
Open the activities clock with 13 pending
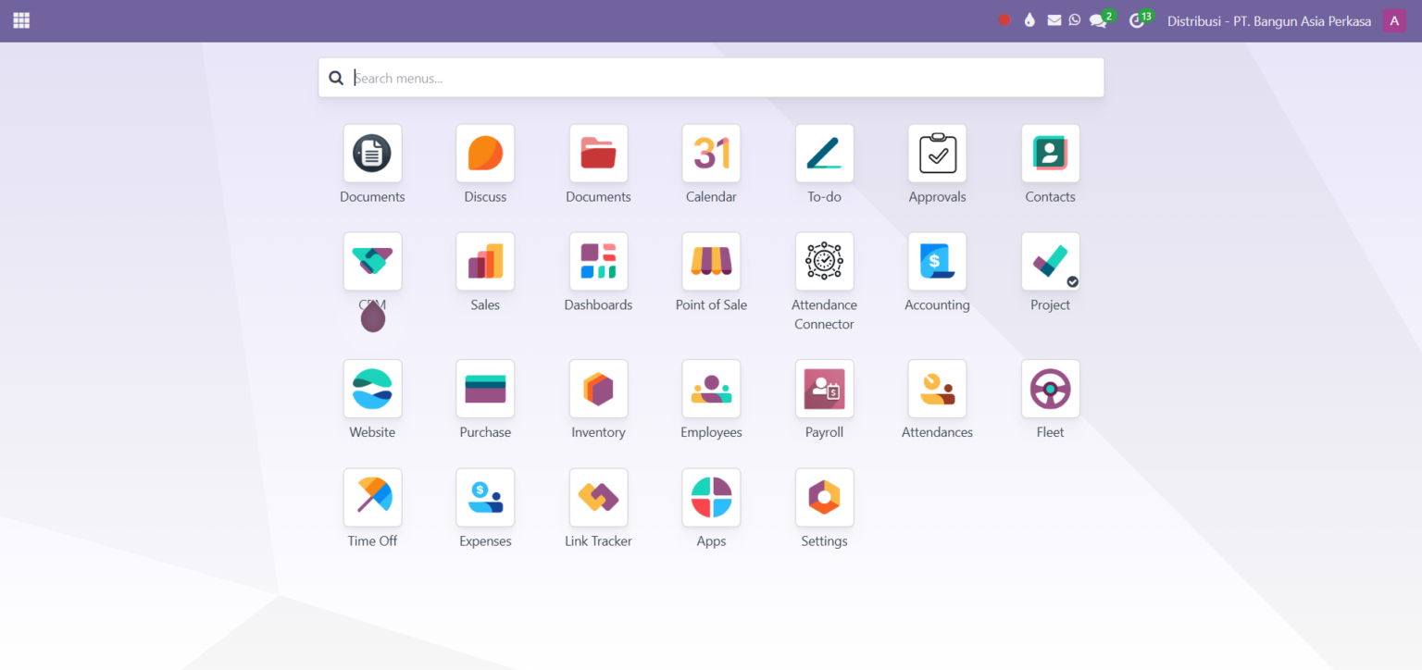[1138, 19]
